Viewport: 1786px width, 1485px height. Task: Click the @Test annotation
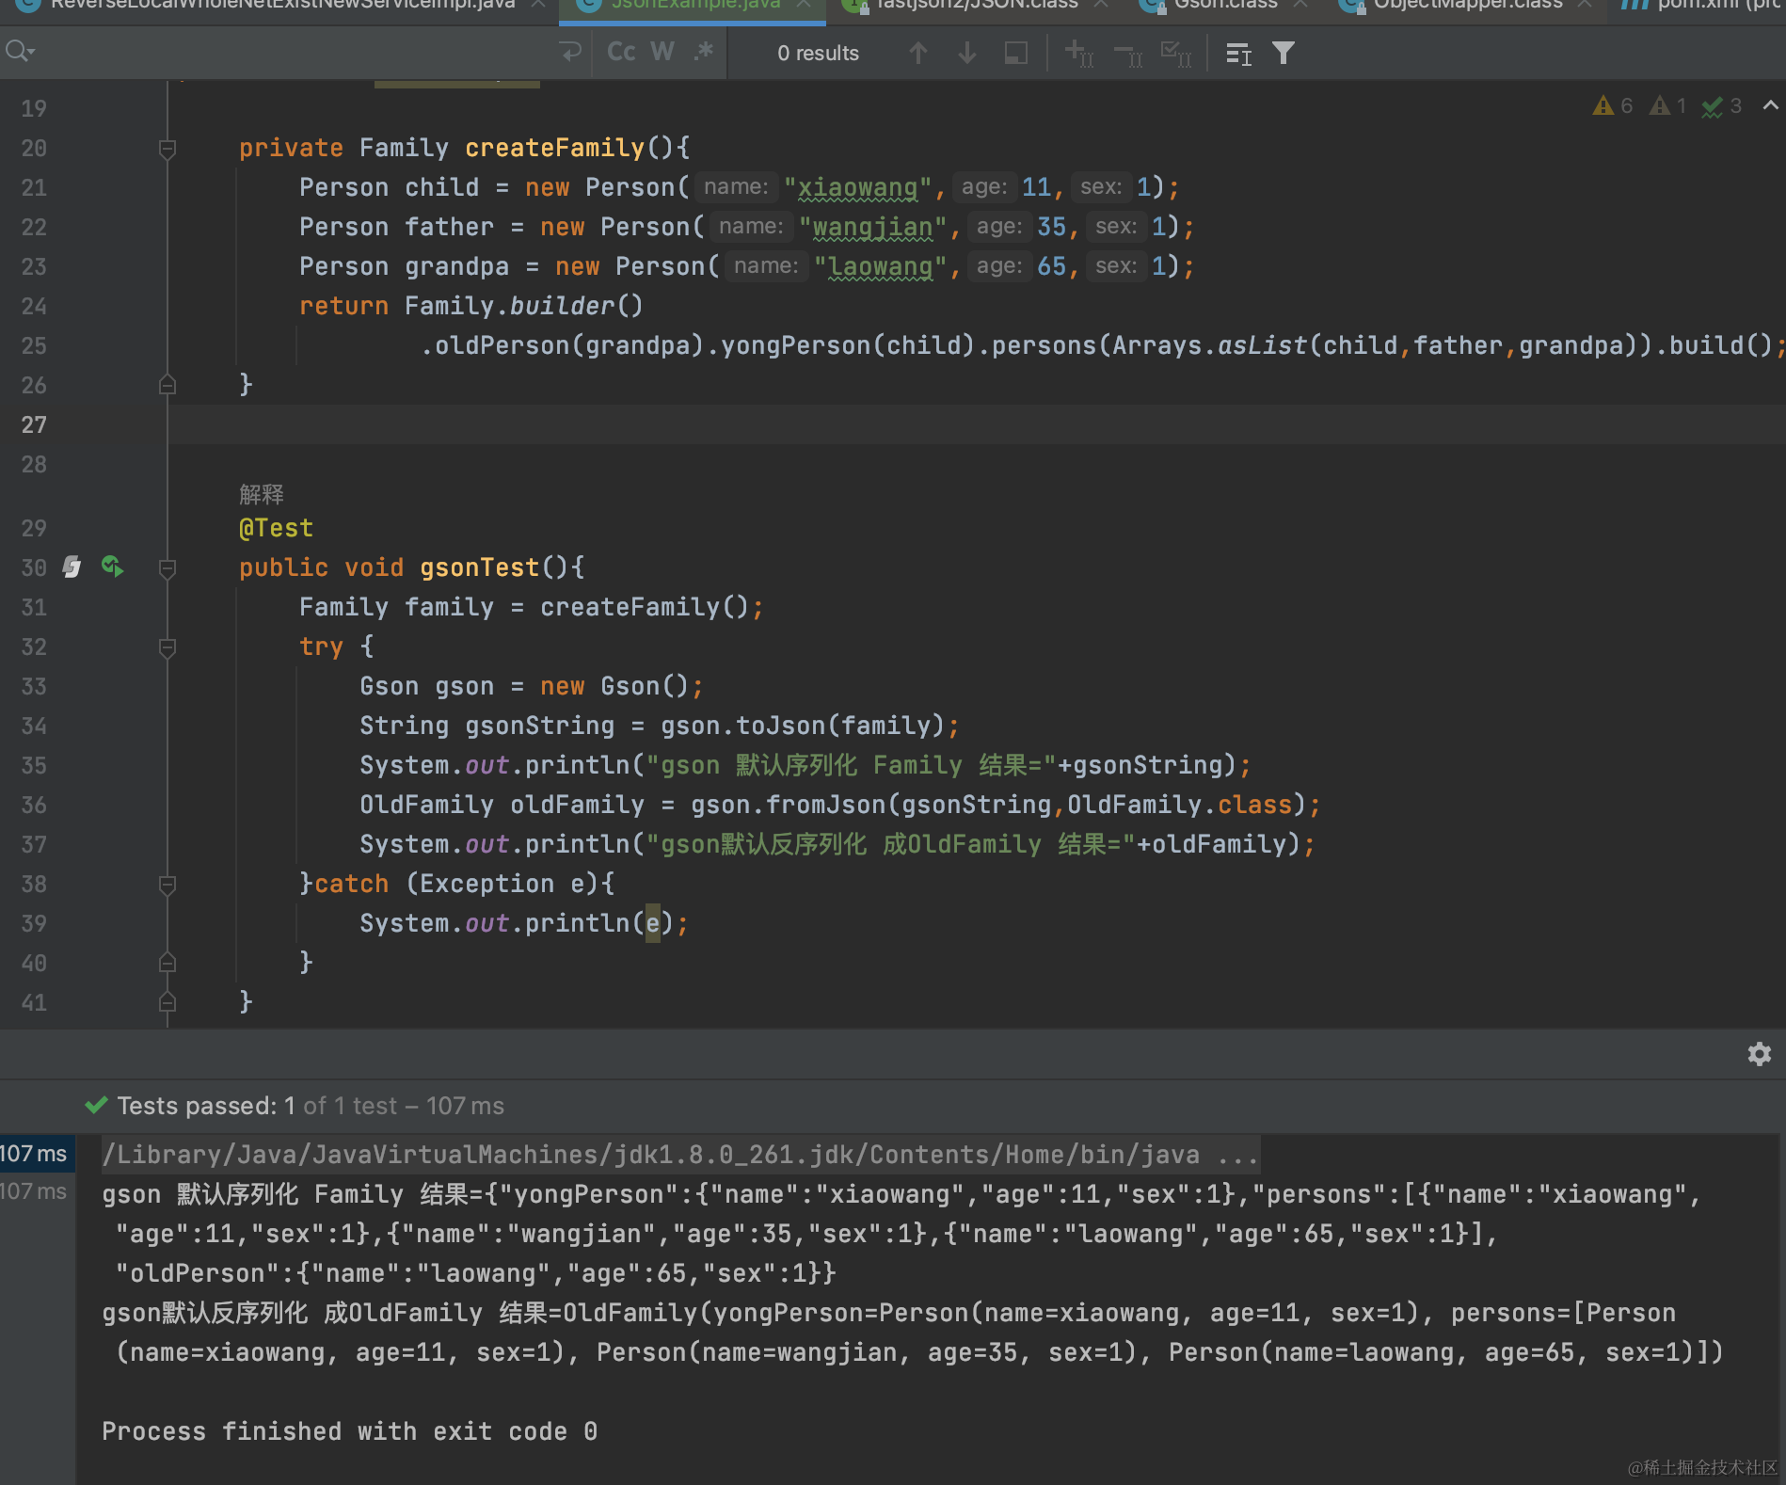(276, 528)
